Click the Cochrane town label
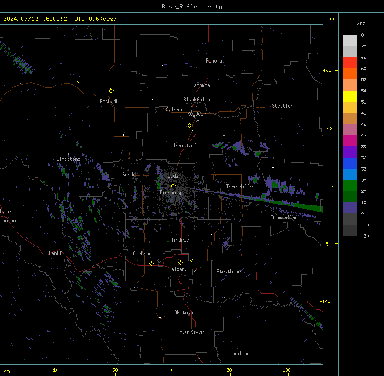This screenshot has width=384, height=376. pyautogui.click(x=143, y=254)
